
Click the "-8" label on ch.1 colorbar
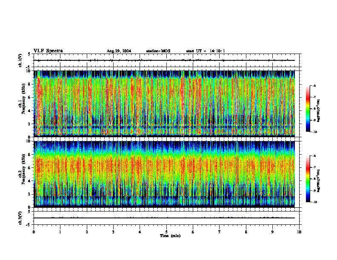[314, 109]
